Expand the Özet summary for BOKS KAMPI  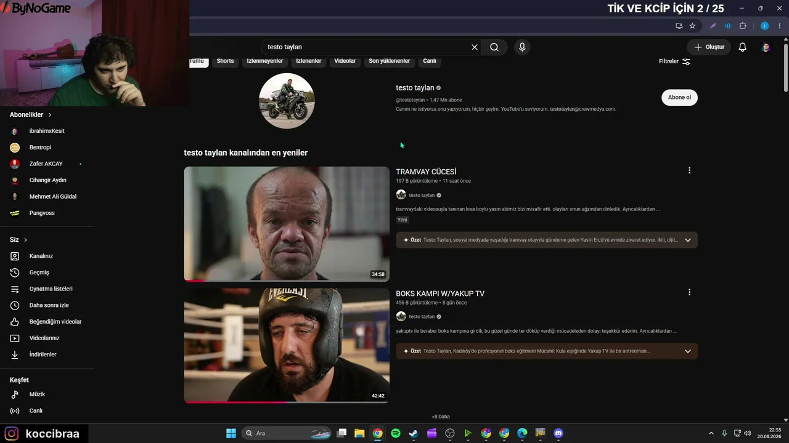(x=688, y=351)
